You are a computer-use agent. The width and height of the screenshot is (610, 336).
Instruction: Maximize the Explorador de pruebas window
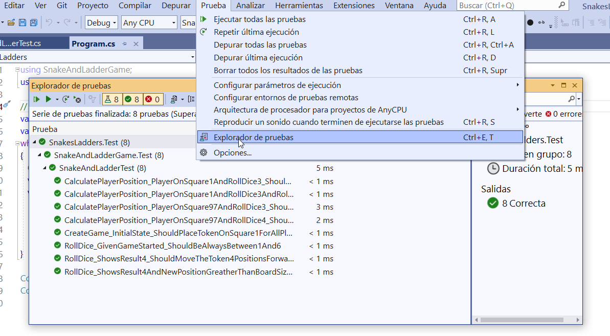click(563, 85)
